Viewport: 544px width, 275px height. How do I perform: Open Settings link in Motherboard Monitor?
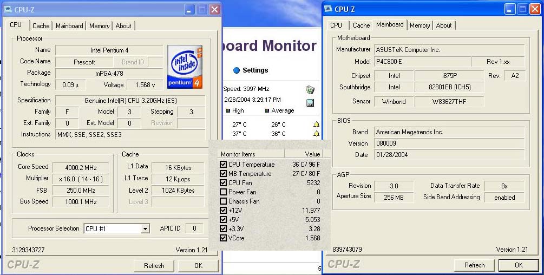255,70
